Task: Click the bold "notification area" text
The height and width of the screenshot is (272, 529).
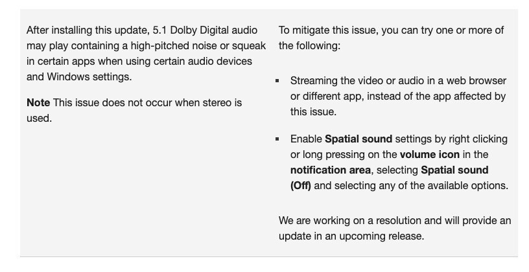Action: 329,170
